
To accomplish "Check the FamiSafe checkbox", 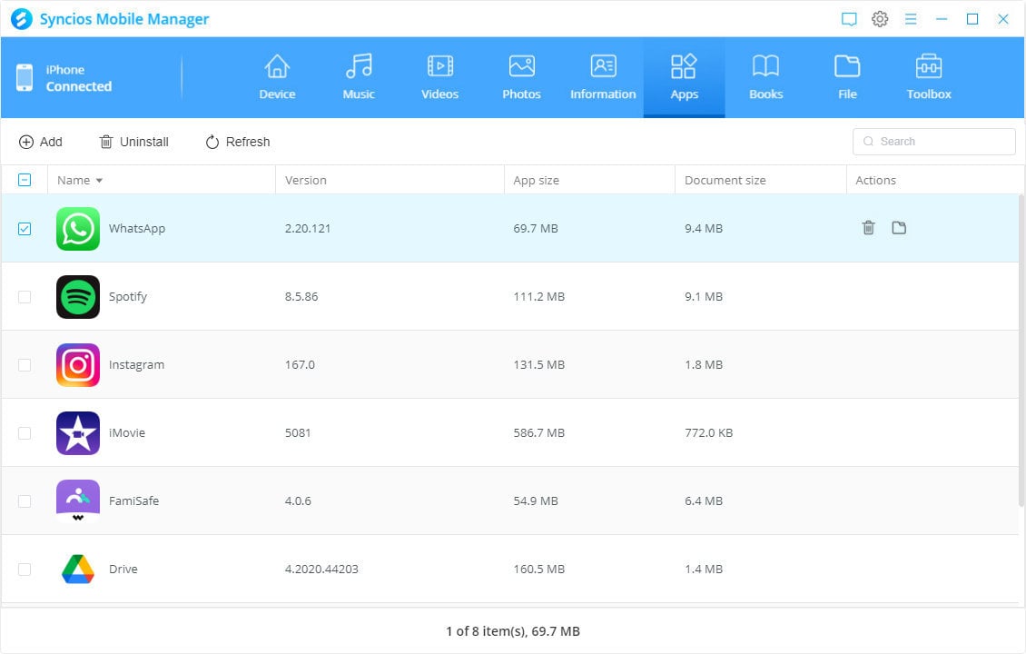I will [25, 500].
